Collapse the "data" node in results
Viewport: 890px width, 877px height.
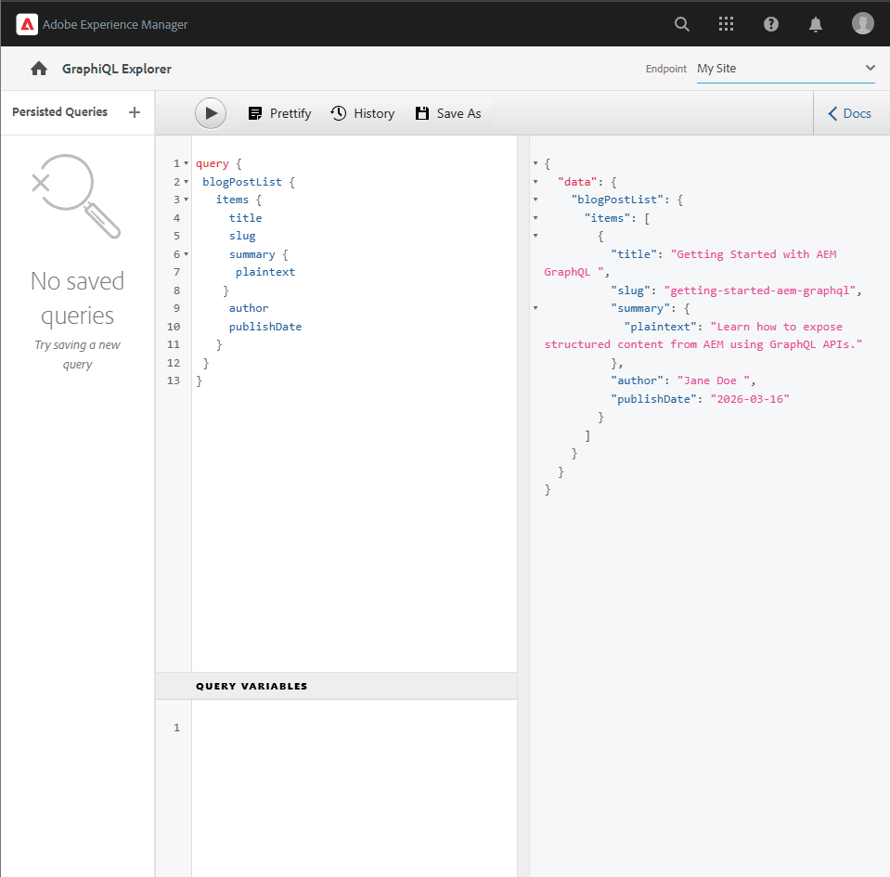pyautogui.click(x=535, y=182)
